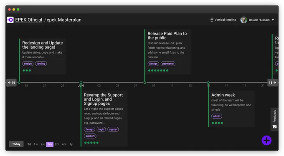This screenshot has width=284, height=156.
Task: Click the 21 date label on the timeline
Action: 263,86
